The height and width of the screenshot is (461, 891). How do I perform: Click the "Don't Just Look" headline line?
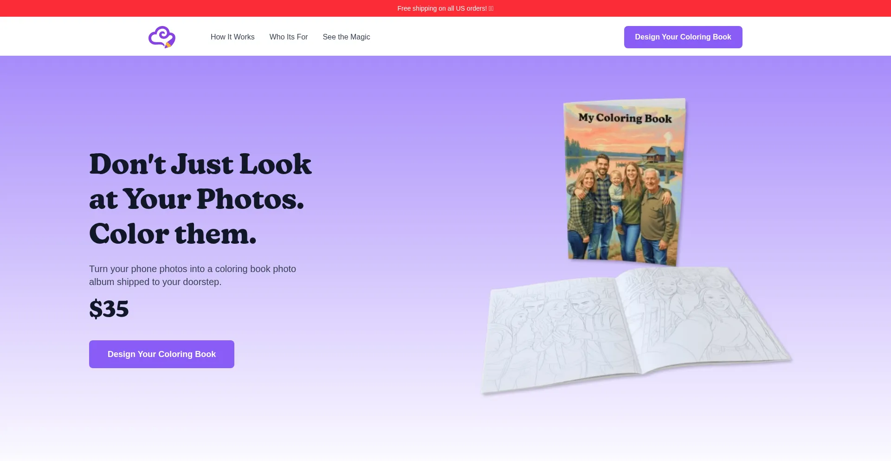click(x=200, y=164)
